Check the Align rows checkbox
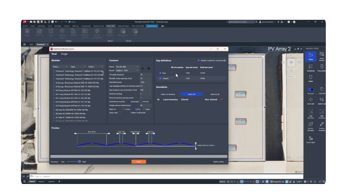The width and height of the screenshot is (338, 195). [119, 113]
